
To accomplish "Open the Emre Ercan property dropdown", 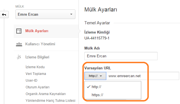I will pos(45,14).
